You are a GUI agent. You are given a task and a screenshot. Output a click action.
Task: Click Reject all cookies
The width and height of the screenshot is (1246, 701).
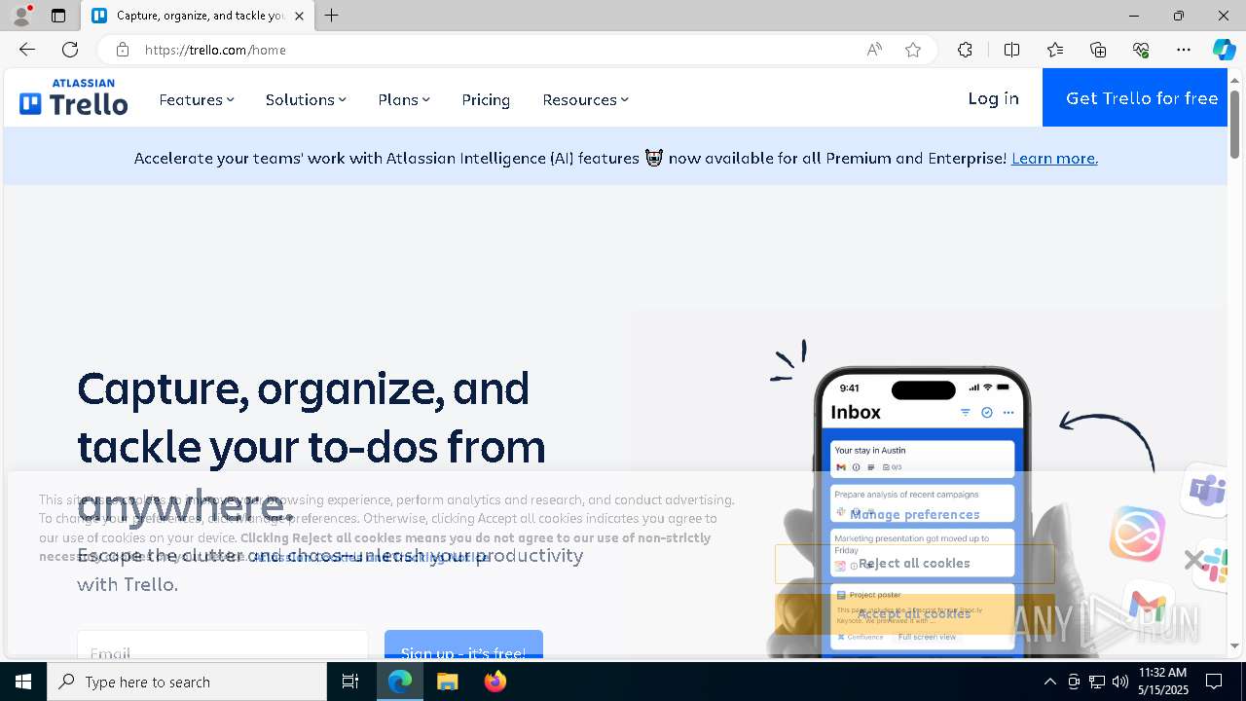[914, 563]
